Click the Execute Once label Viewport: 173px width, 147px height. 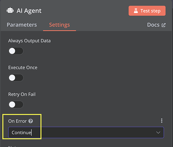point(23,67)
